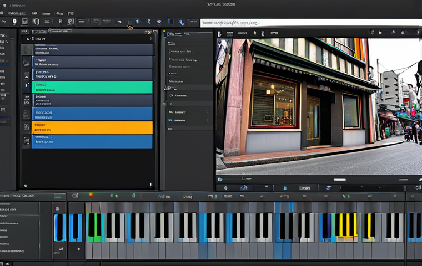Screen dimensions: 422x266
Task: Click the orange marker above the piano roll
Action: (91, 195)
